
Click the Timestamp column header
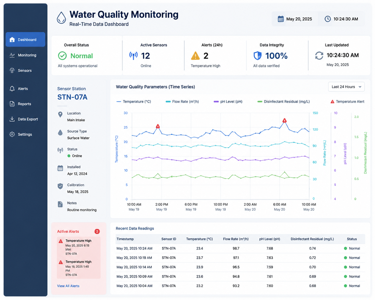pyautogui.click(x=125, y=239)
